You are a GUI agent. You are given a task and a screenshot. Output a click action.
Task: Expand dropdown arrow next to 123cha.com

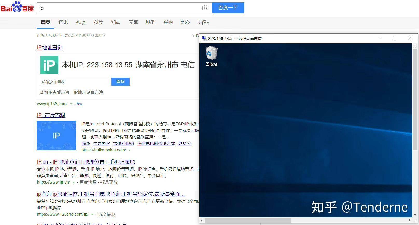(92, 214)
